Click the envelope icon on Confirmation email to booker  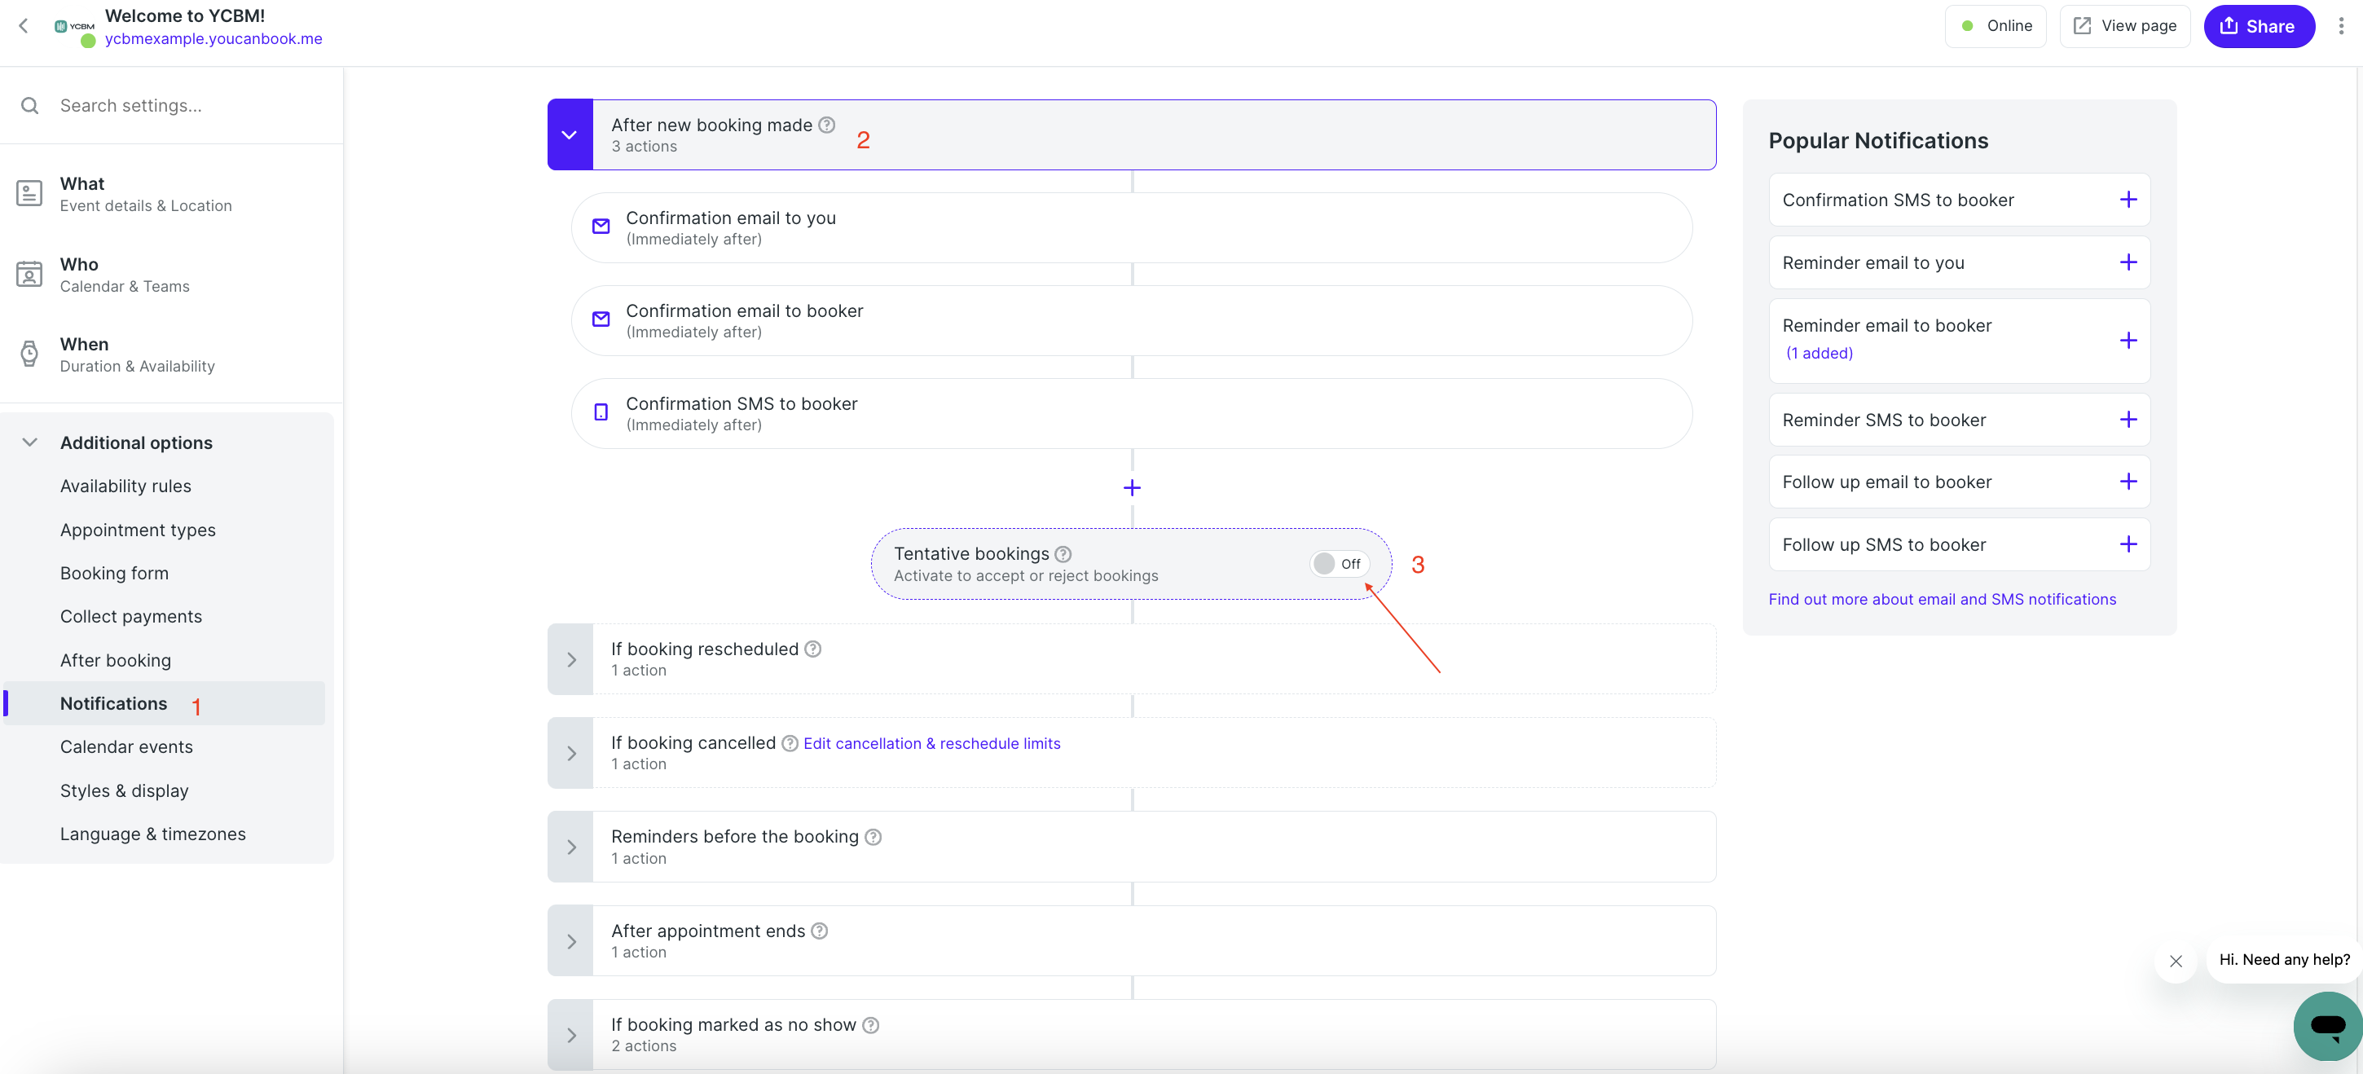click(600, 319)
